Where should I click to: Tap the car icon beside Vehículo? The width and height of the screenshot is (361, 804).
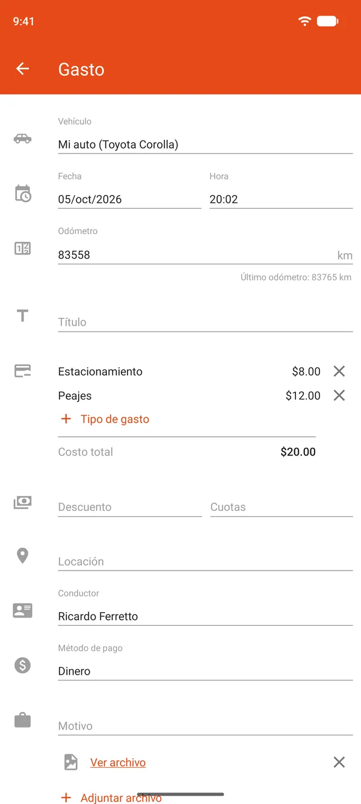pyautogui.click(x=22, y=138)
